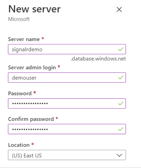Click the Server name label
This screenshot has height=168, width=141.
pyautogui.click(x=24, y=39)
